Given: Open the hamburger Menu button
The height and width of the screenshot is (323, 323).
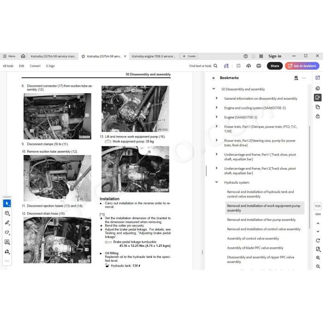Looking at the screenshot, I should click(x=9, y=56).
